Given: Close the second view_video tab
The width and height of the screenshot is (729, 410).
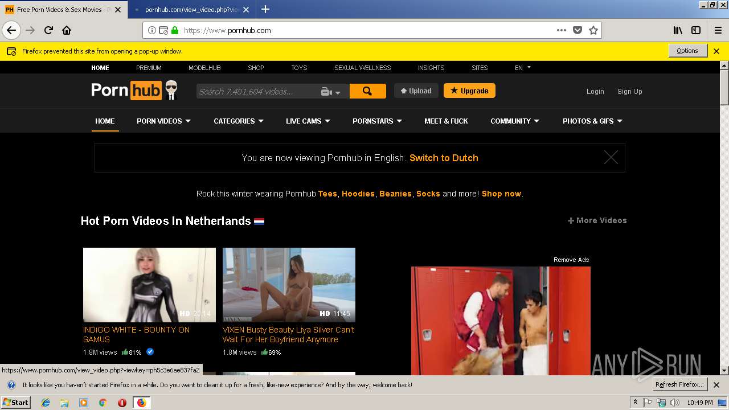Looking at the screenshot, I should pos(246,10).
